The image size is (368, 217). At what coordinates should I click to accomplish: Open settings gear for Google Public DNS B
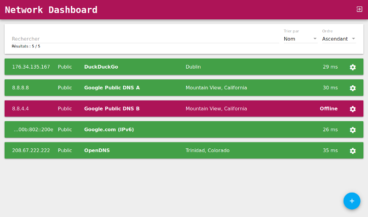coord(352,109)
